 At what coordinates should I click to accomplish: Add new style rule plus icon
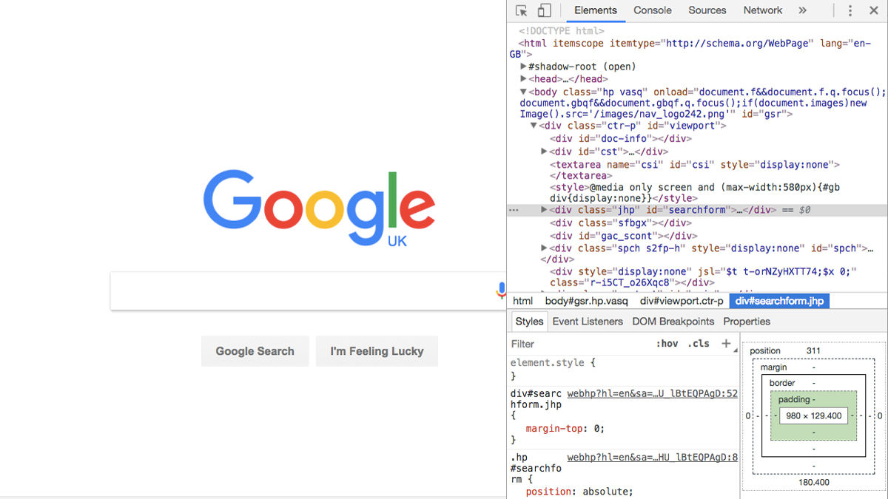(726, 343)
